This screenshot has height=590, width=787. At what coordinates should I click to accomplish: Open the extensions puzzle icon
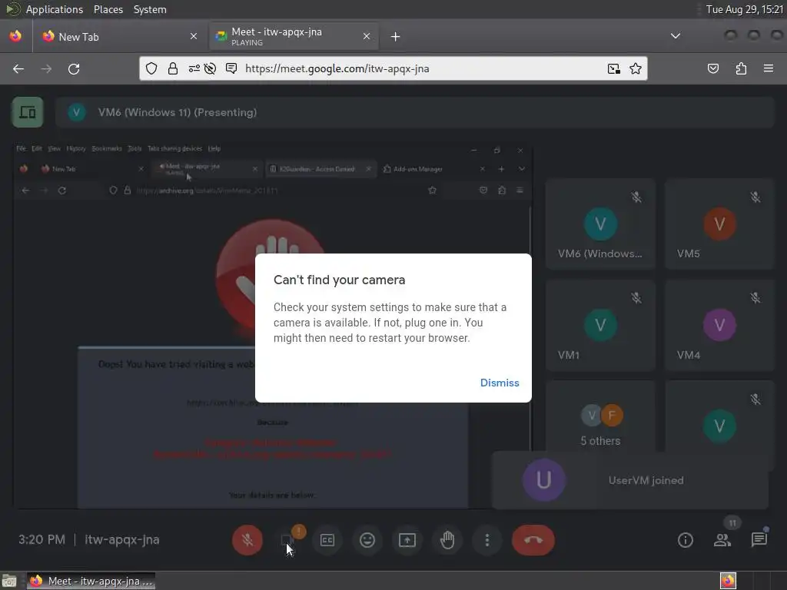pos(741,68)
